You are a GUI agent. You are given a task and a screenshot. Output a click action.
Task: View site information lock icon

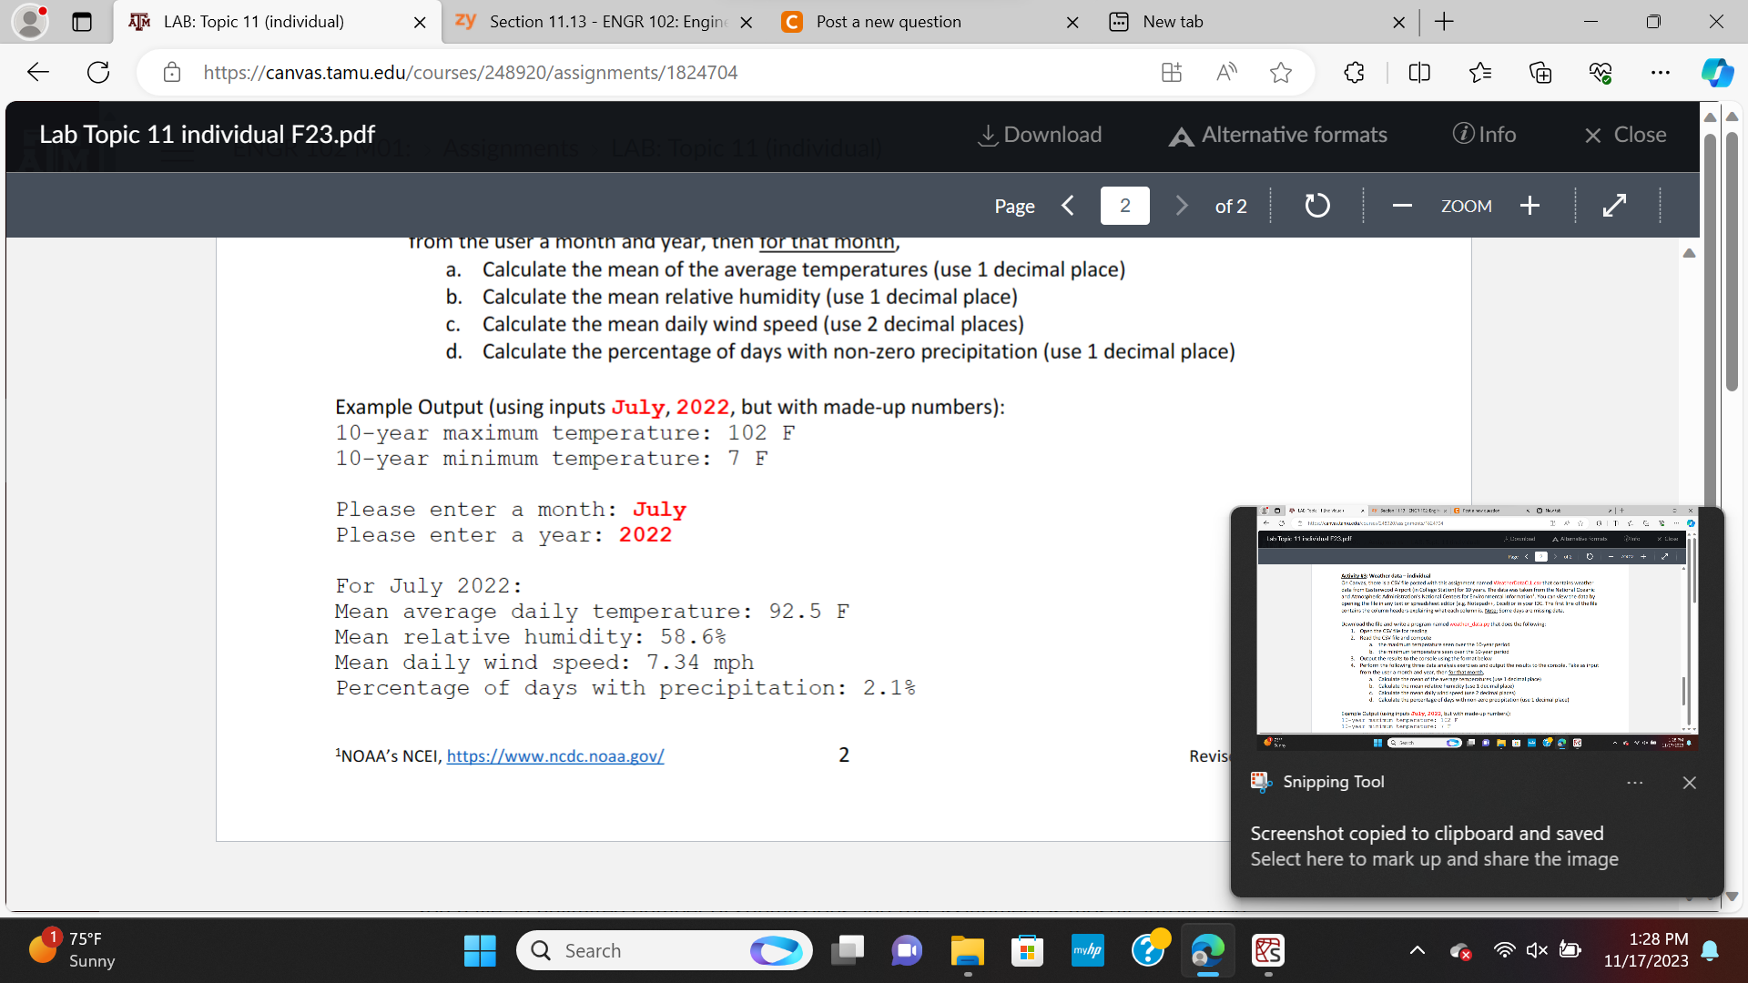[172, 73]
